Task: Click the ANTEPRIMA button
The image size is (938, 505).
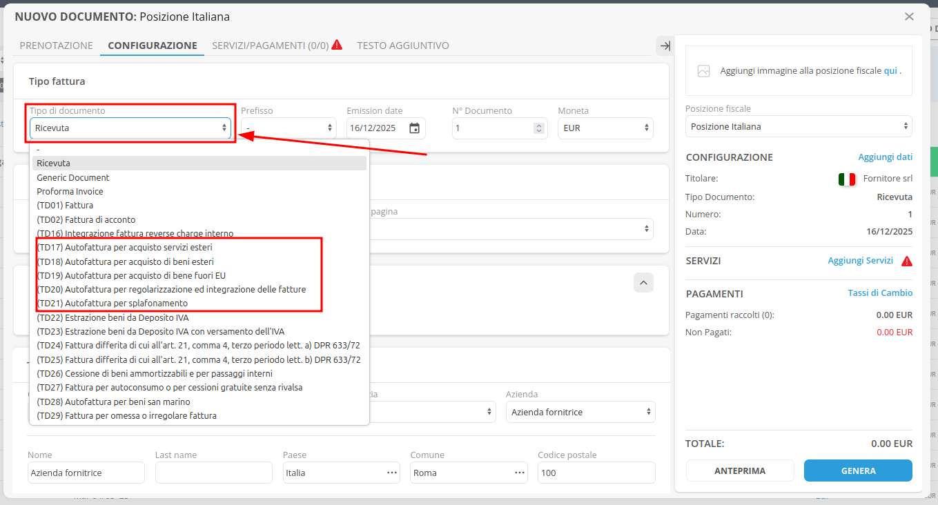Action: coord(740,471)
